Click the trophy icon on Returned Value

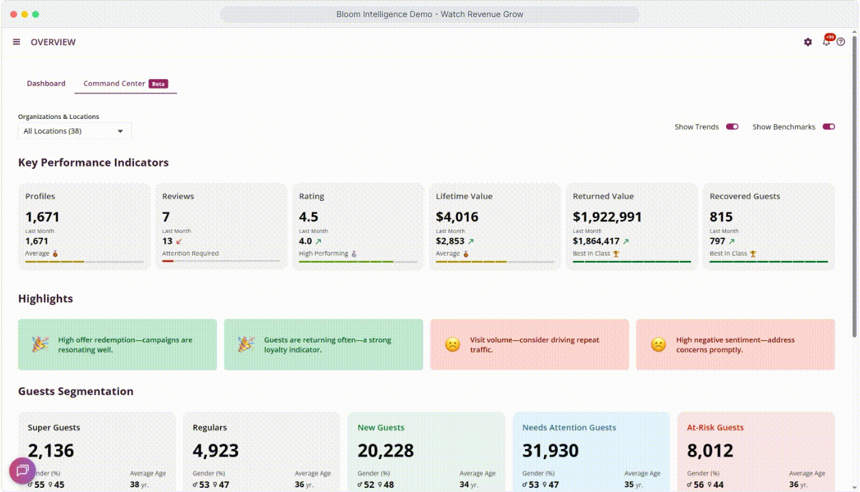(x=616, y=254)
